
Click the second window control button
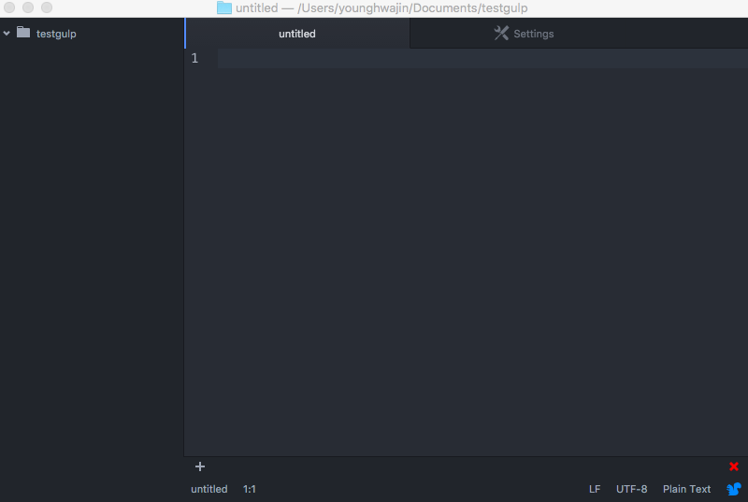pyautogui.click(x=28, y=7)
